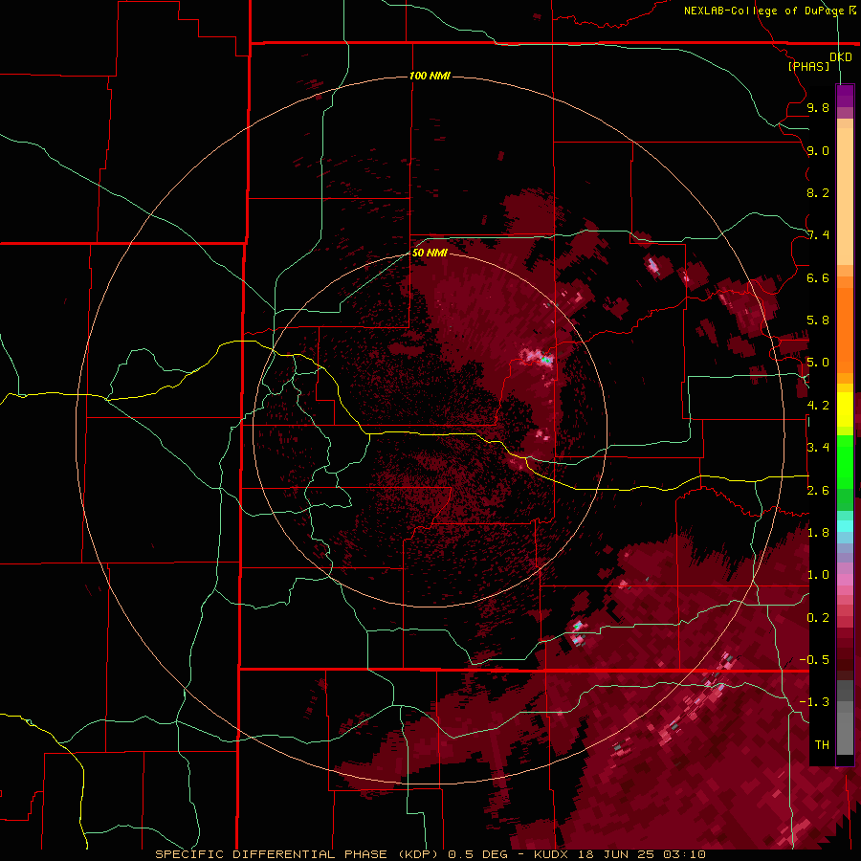The width and height of the screenshot is (861, 861).
Task: Click the 7.4 value on the color scale
Action: 818,235
